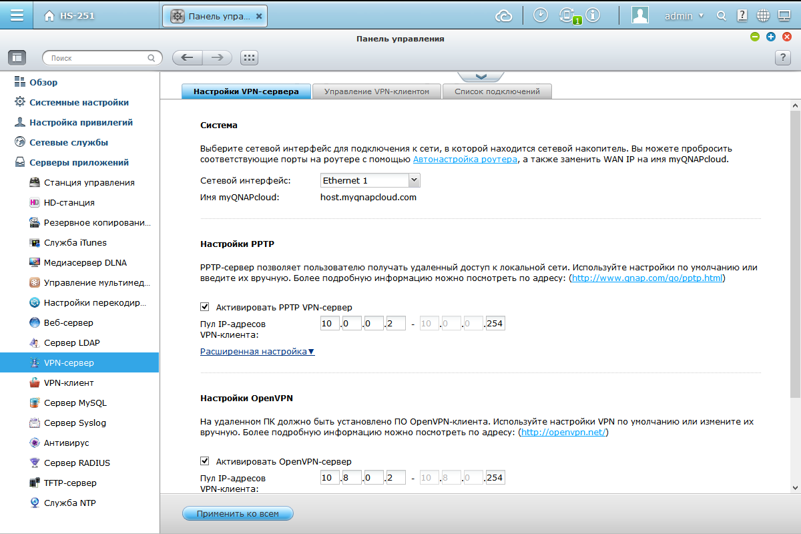Open Служба NTP in sidebar
The width and height of the screenshot is (801, 534).
click(69, 503)
